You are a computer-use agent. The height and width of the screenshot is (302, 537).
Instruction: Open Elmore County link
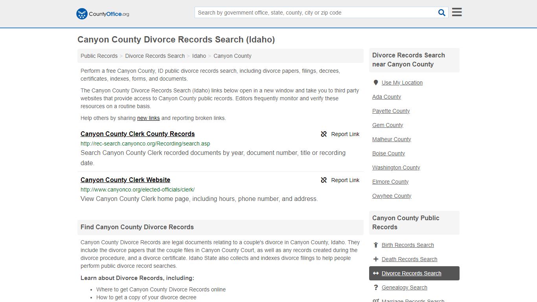point(390,182)
